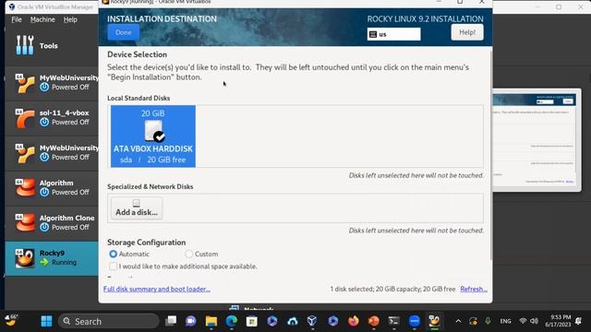Open File menu in VirtualBox Manager
The height and width of the screenshot is (332, 591).
point(17,19)
